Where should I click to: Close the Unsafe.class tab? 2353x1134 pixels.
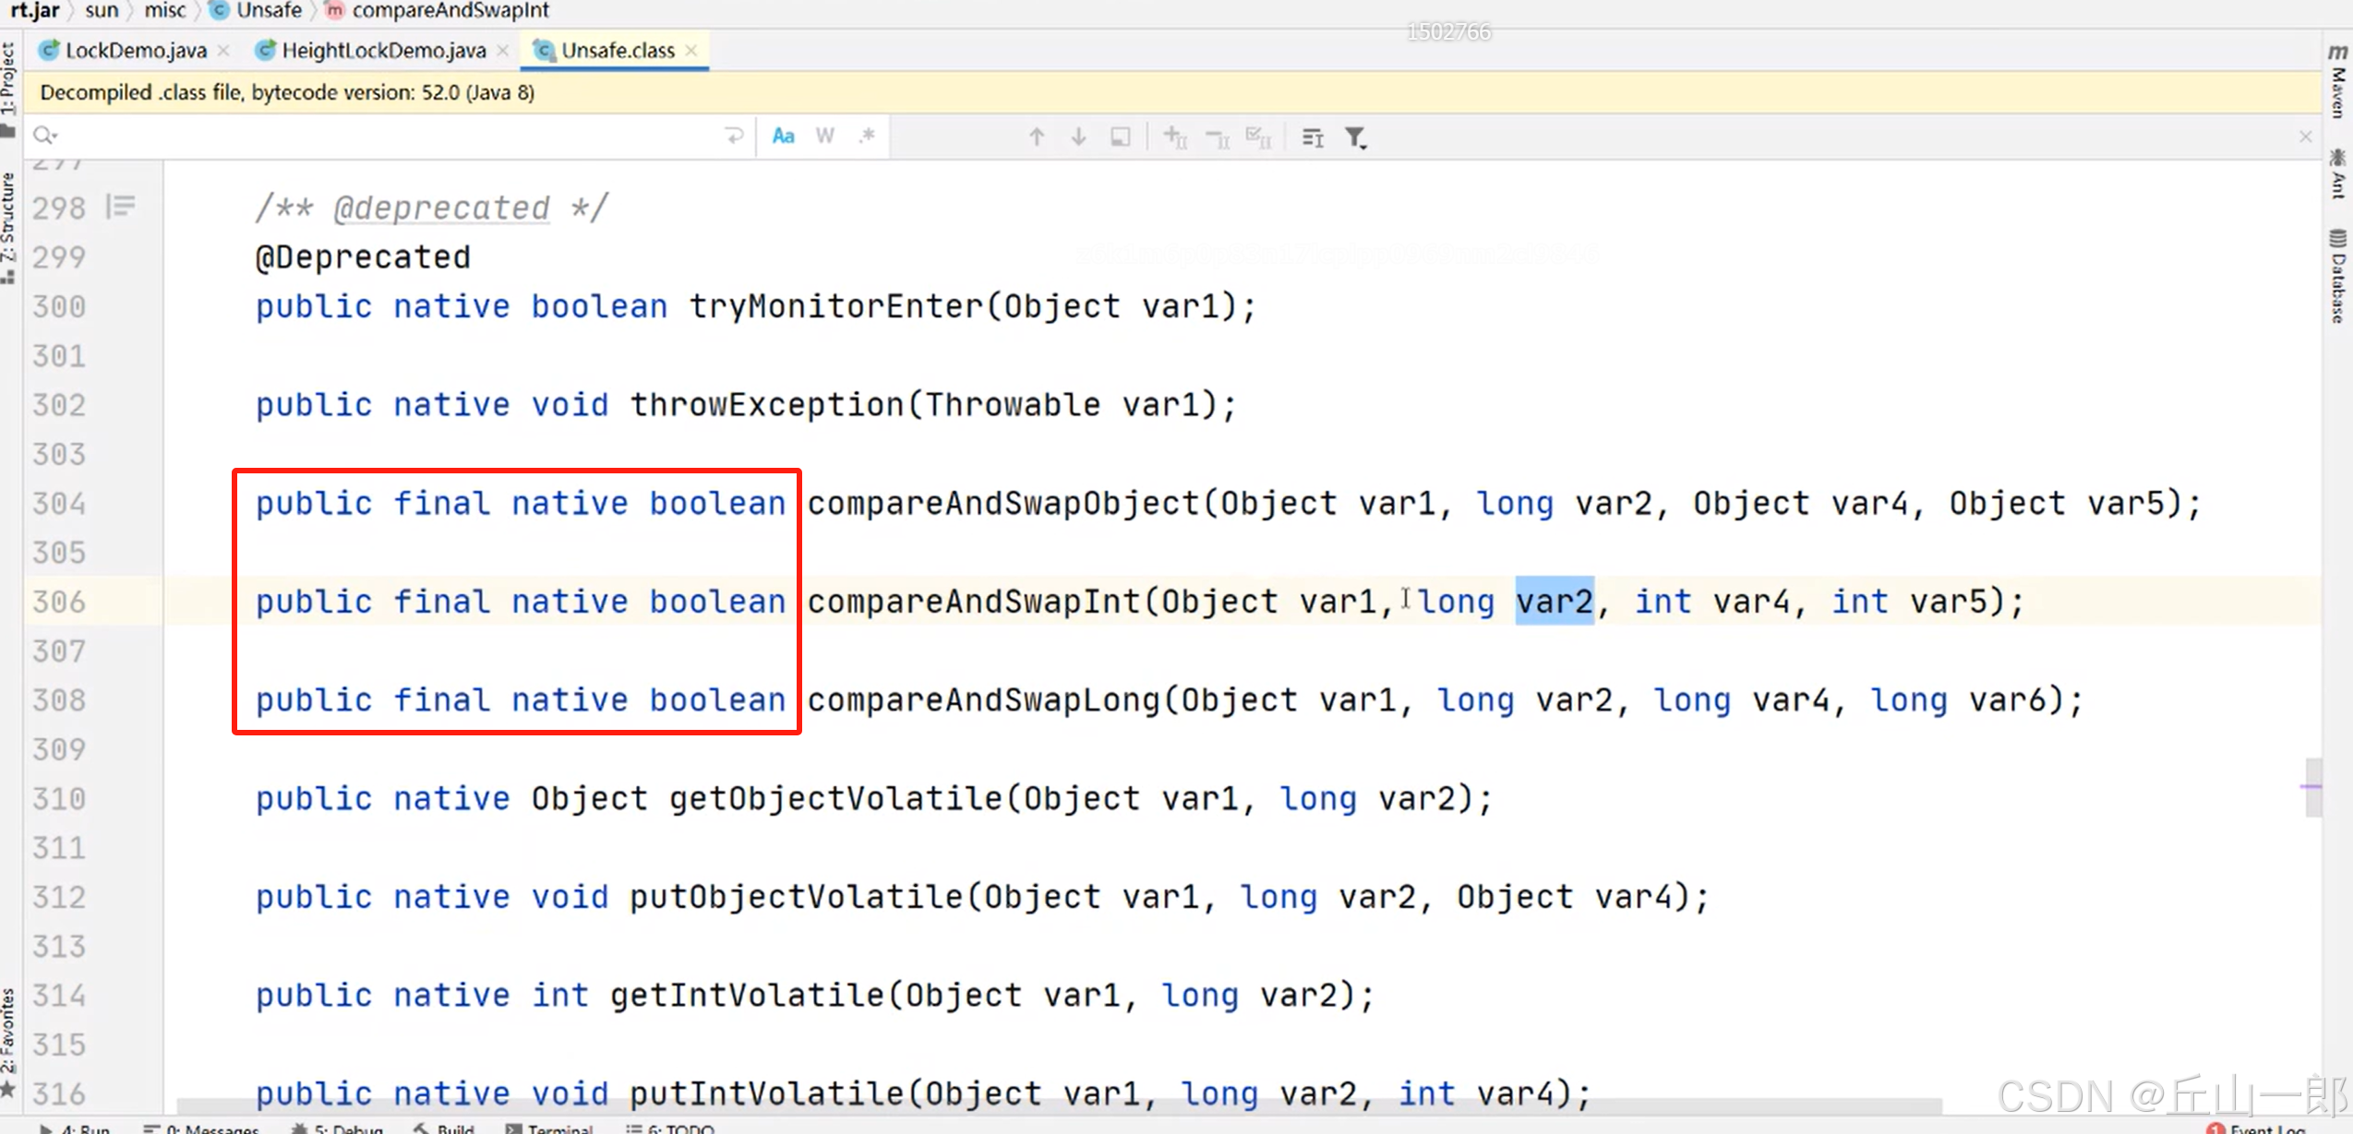691,51
